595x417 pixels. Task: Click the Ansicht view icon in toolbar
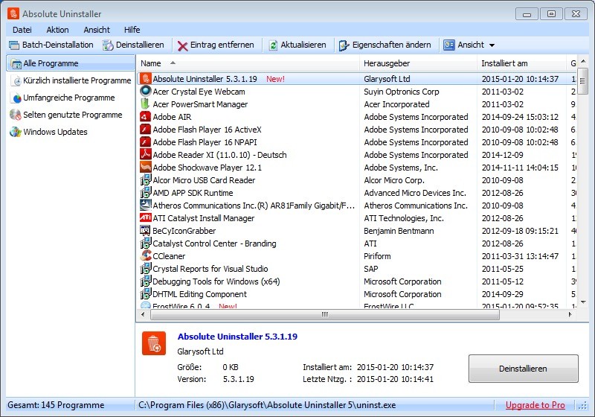point(449,45)
